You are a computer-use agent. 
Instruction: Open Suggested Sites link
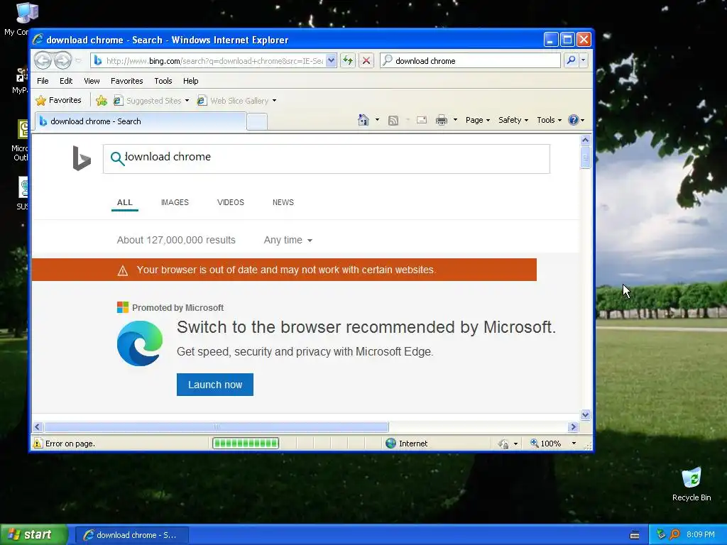click(151, 101)
